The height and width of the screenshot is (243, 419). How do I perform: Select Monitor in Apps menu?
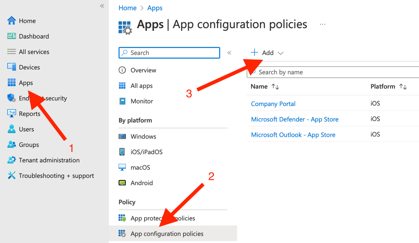(x=142, y=101)
